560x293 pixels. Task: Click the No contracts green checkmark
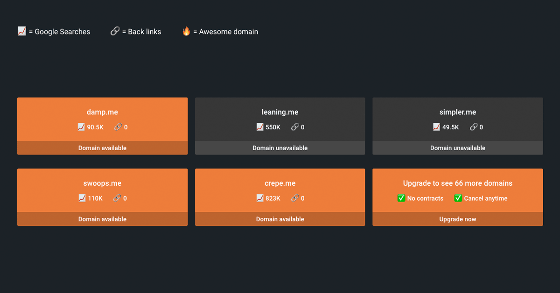[x=401, y=198]
